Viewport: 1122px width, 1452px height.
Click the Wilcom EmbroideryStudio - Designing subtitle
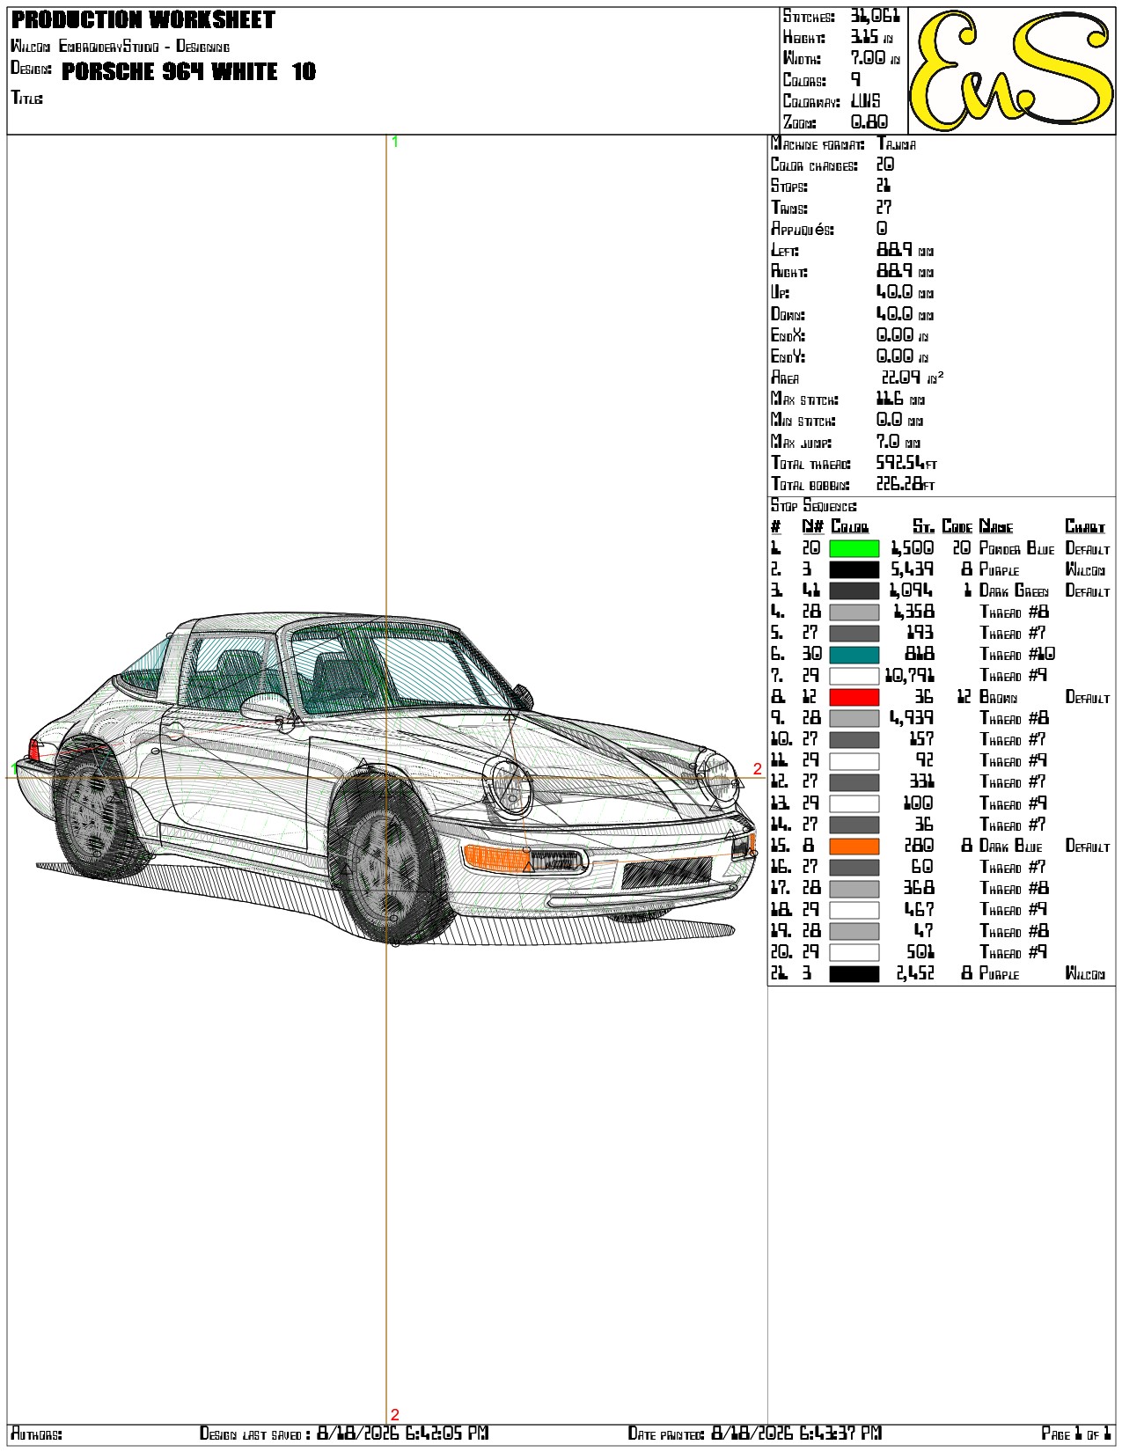coord(120,46)
